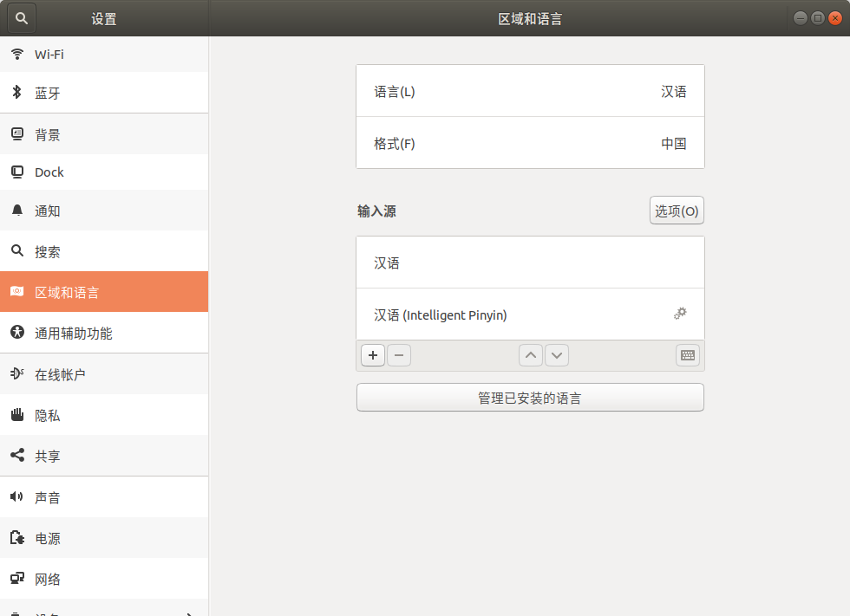Select the 汉语 (Intelligent Pinyin) input source
Image resolution: width=850 pixels, height=616 pixels.
pos(530,314)
